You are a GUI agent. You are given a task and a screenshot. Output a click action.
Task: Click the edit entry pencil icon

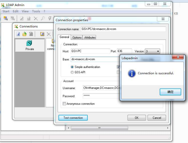(x=22, y=19)
